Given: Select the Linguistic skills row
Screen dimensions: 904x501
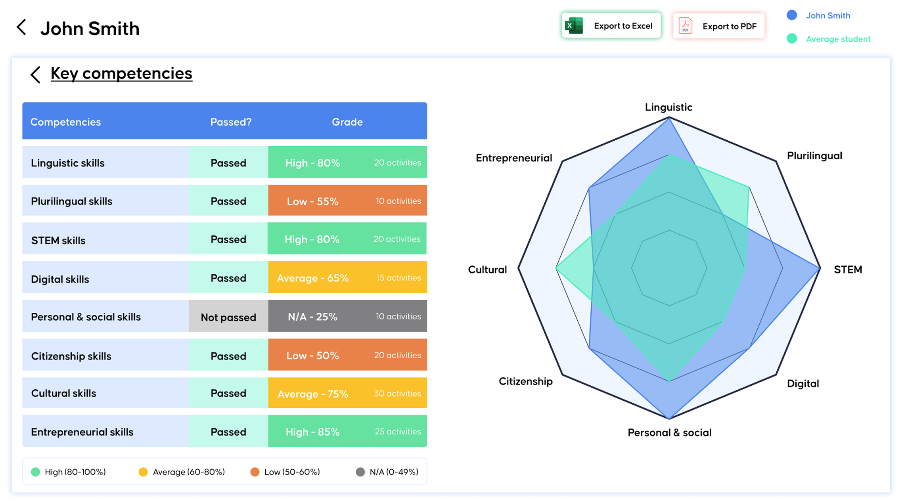Looking at the screenshot, I should (224, 162).
